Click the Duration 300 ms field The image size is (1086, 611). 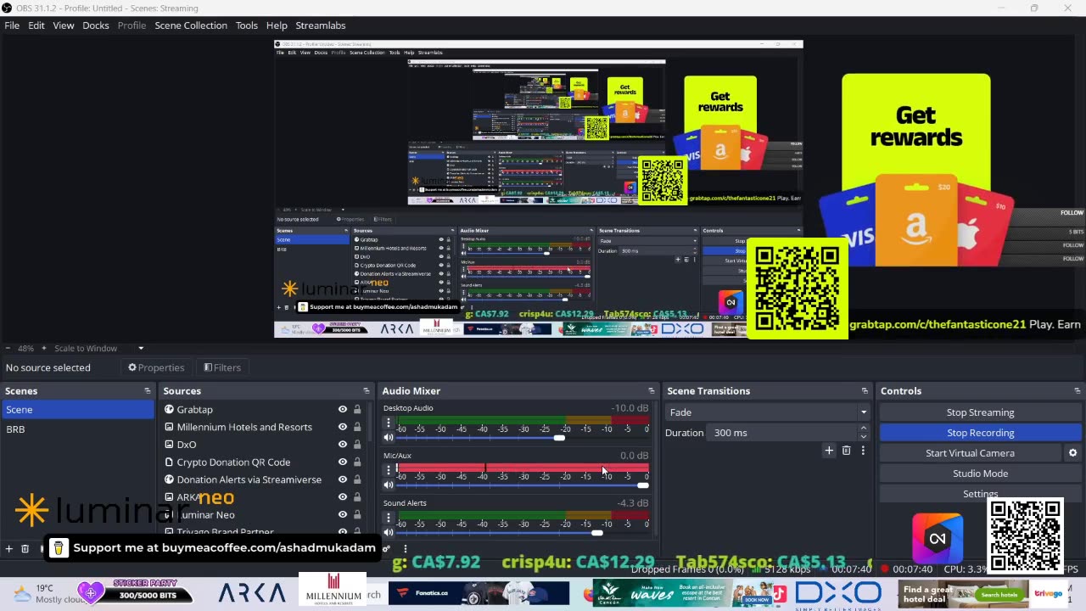coord(781,433)
